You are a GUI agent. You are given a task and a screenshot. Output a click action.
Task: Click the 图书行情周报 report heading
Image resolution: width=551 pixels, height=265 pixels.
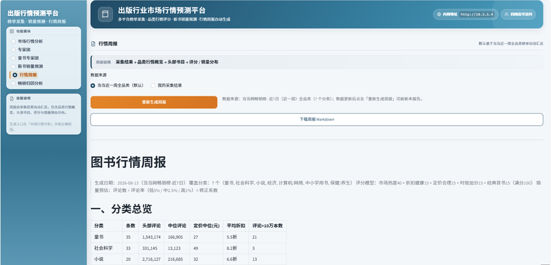[x=128, y=162]
